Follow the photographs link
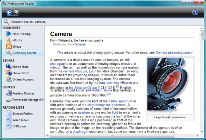206x140 pixels. [59, 64]
